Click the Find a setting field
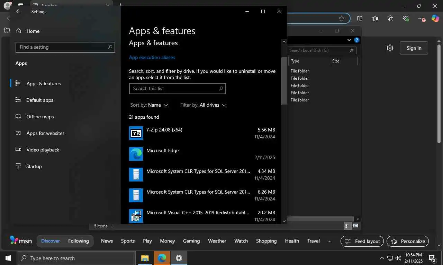Viewport: 443px width, 265px height. point(65,47)
